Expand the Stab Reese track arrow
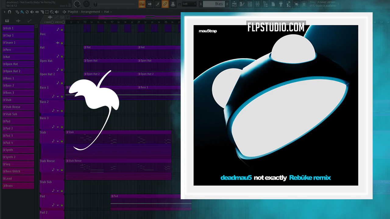The width and height of the screenshot is (390, 219). coord(58,170)
